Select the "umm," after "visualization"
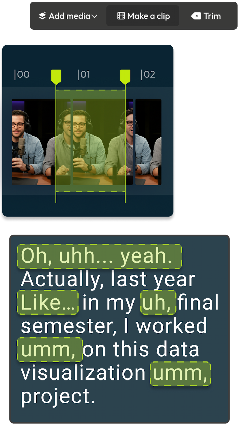Screen dimensions: 239x425 click(x=180, y=373)
